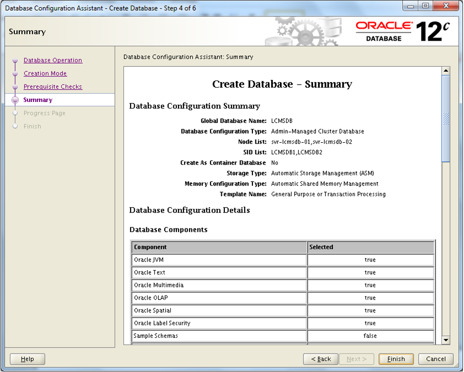Click the Create As Container Database value No
464x372 pixels.
coord(275,163)
